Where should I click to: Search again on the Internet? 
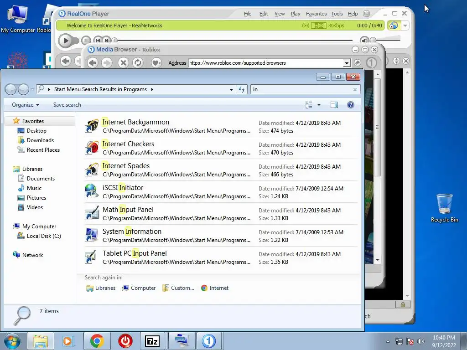pos(215,288)
